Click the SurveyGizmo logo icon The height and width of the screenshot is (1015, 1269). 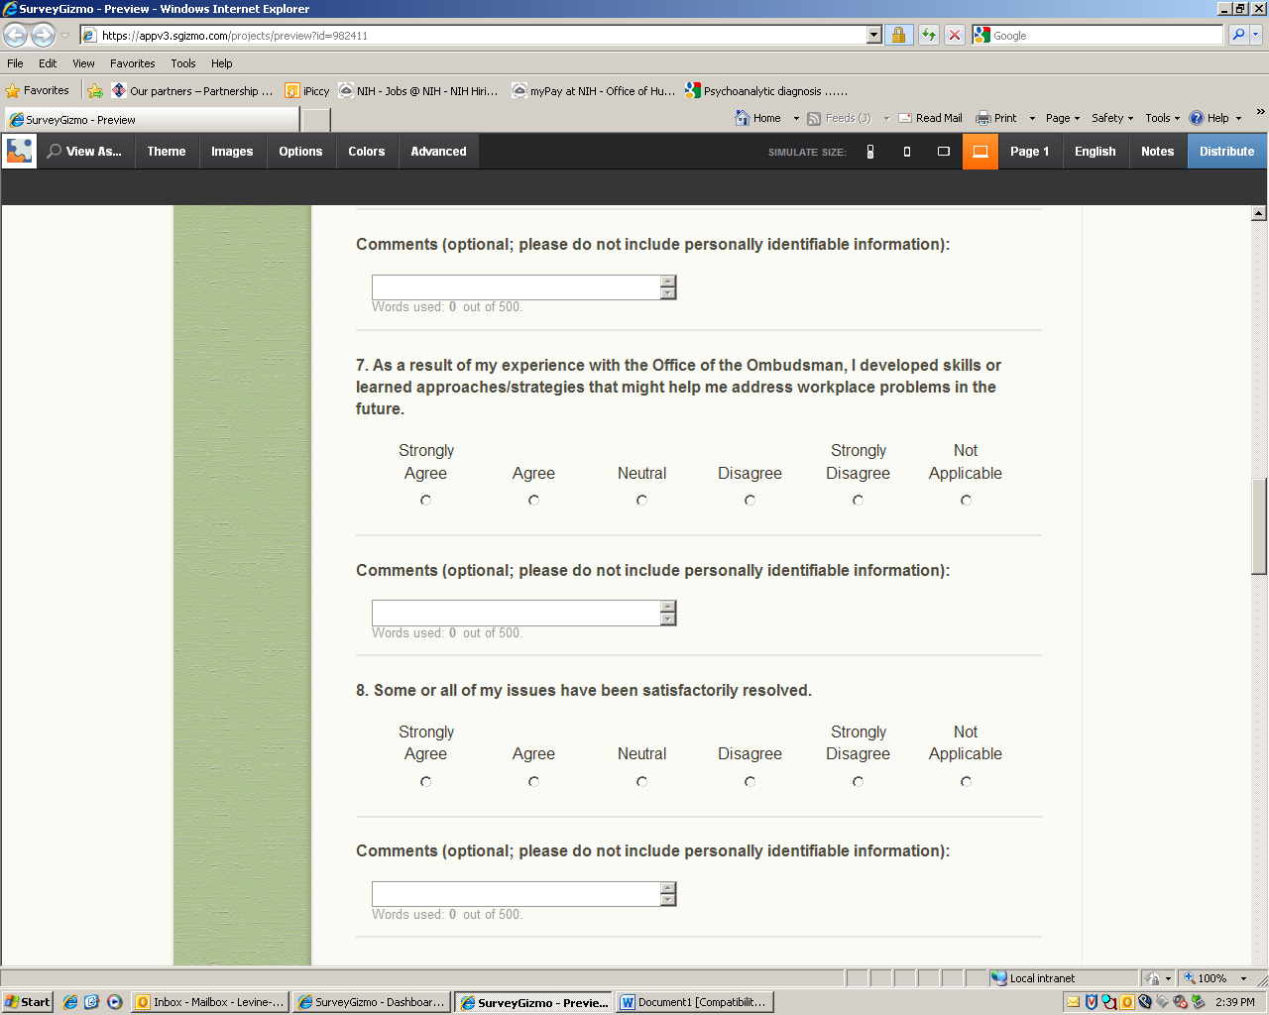pyautogui.click(x=19, y=152)
